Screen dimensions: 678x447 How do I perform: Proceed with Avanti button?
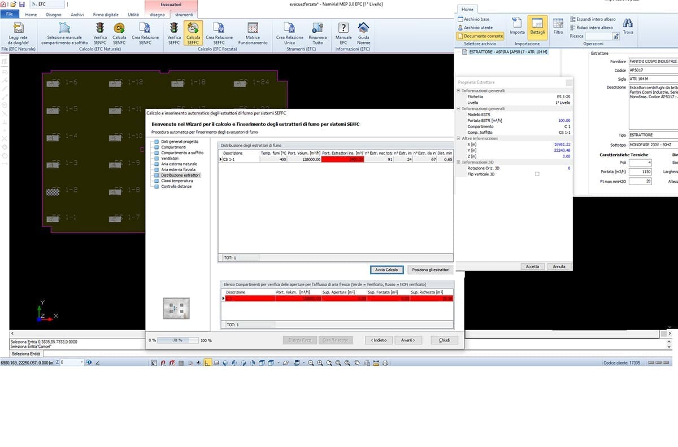(408, 340)
